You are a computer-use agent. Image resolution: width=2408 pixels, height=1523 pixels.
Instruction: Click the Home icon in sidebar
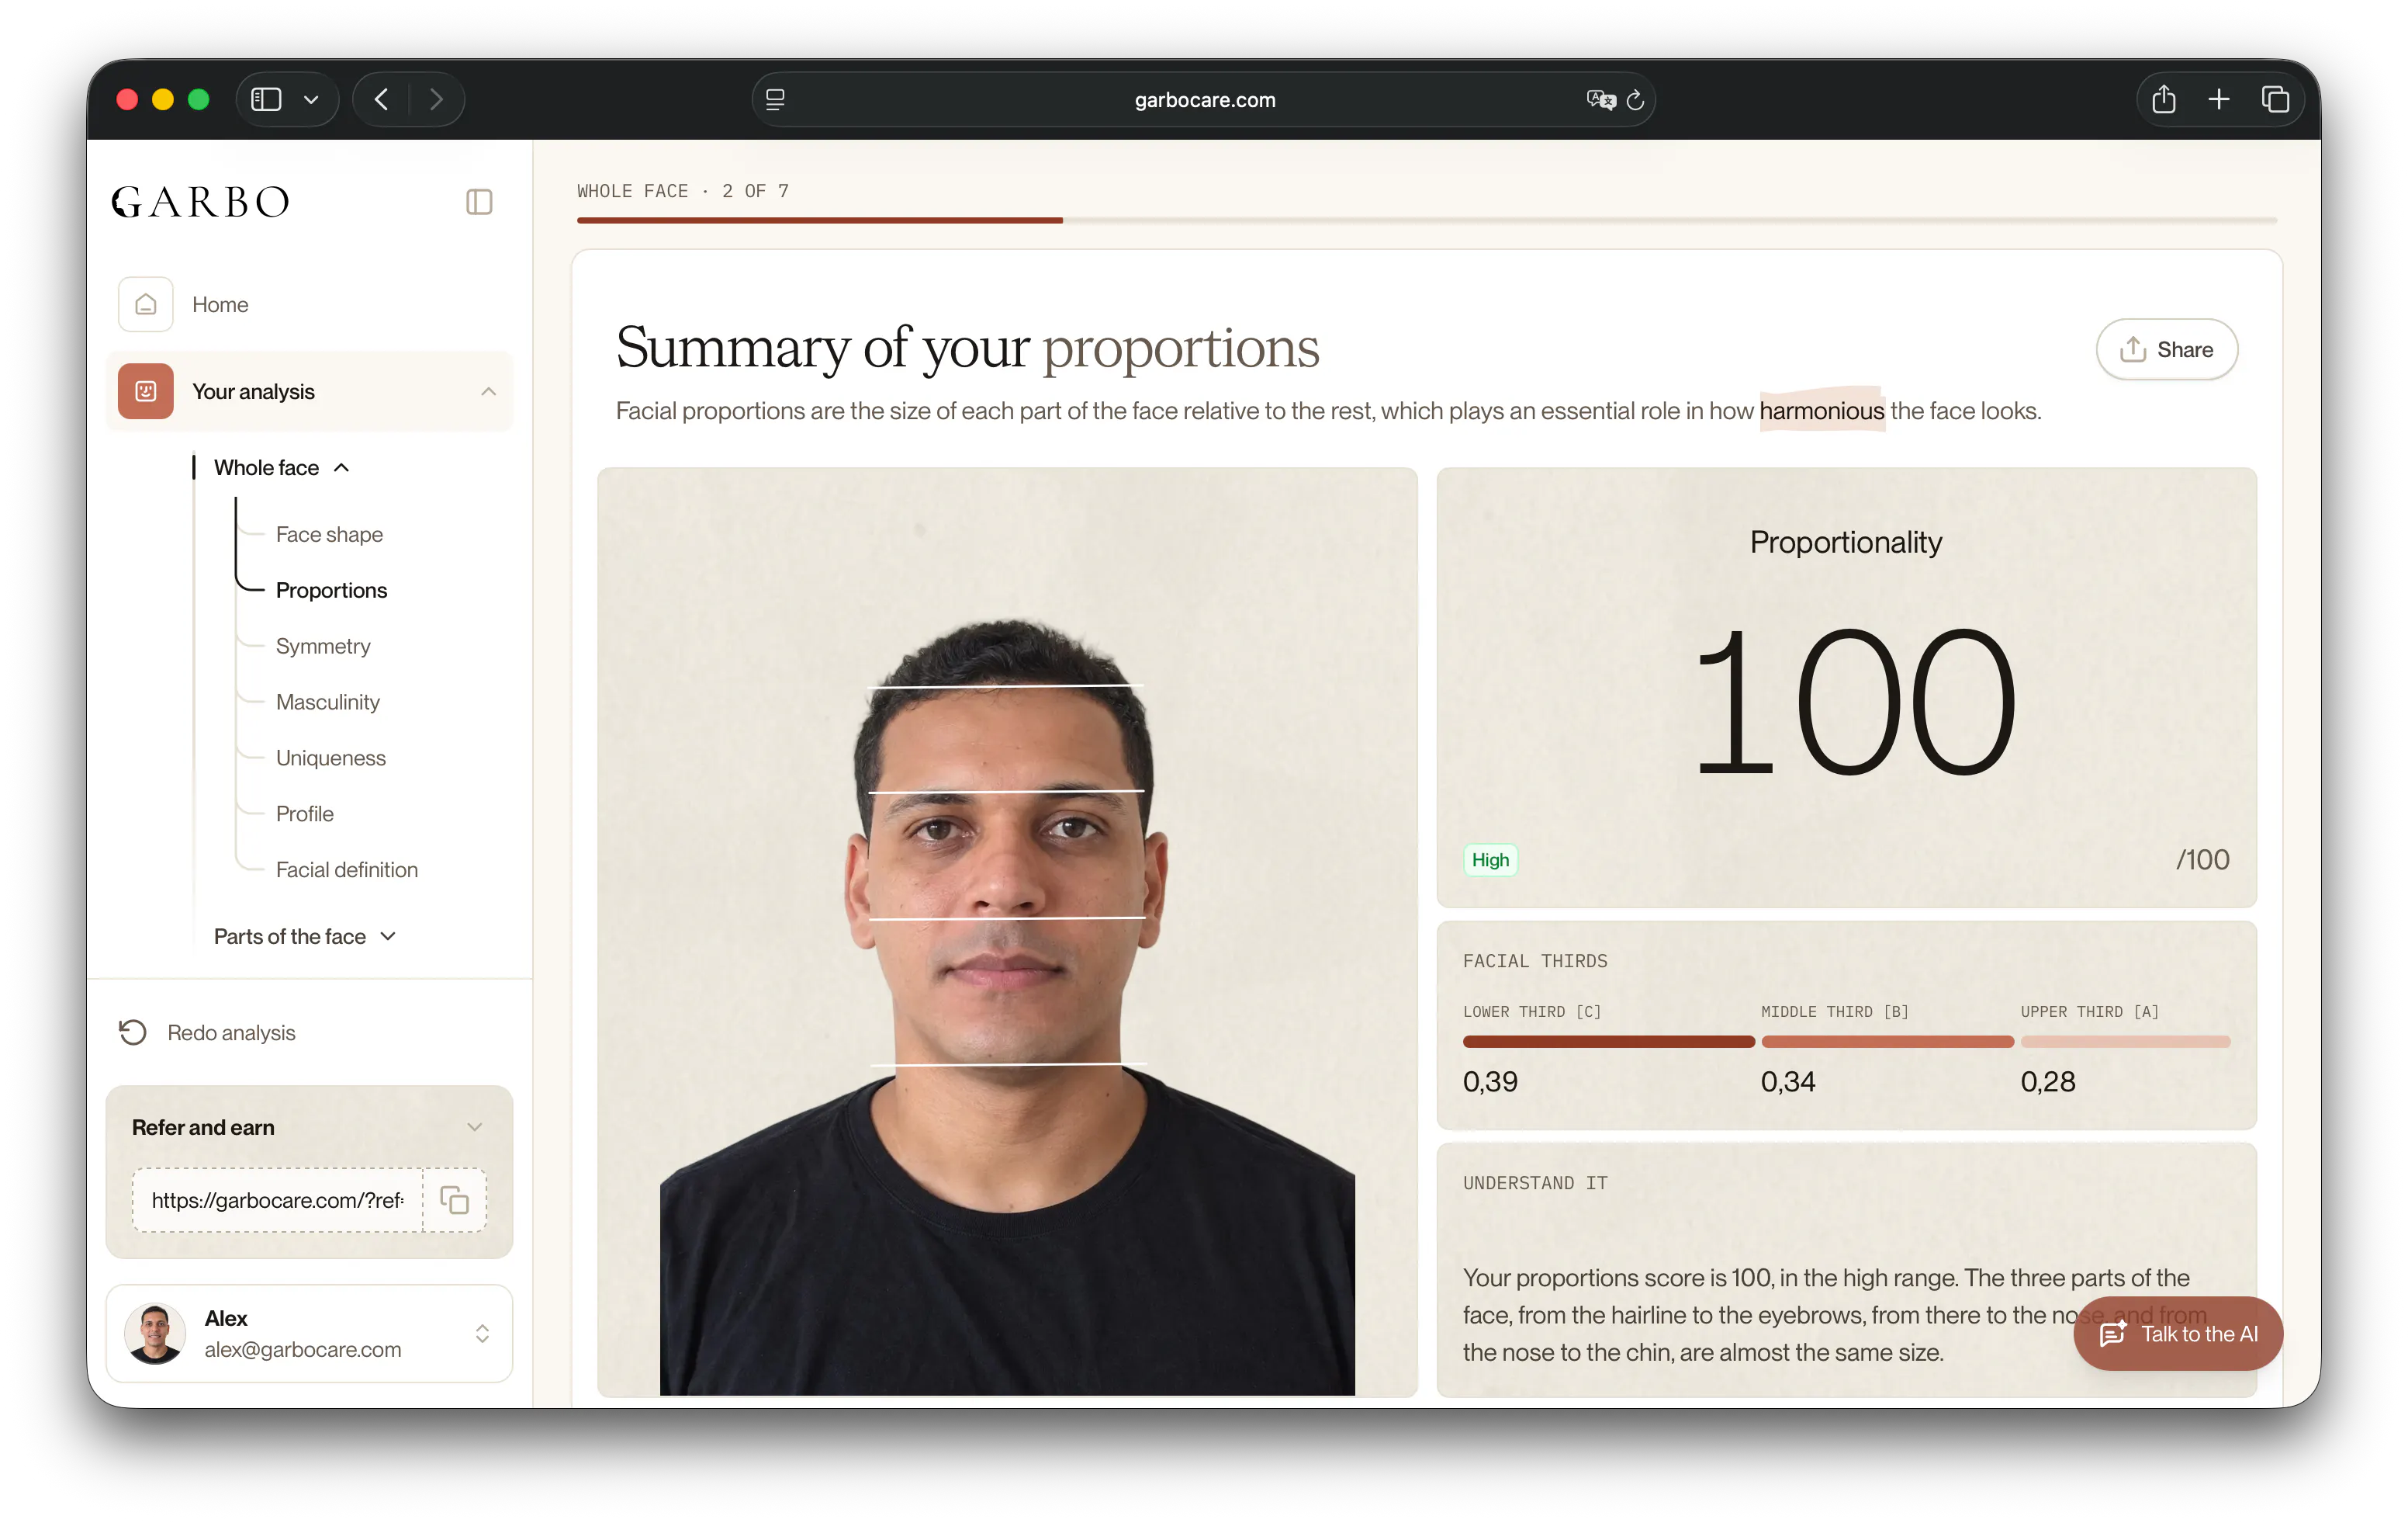pos(146,304)
